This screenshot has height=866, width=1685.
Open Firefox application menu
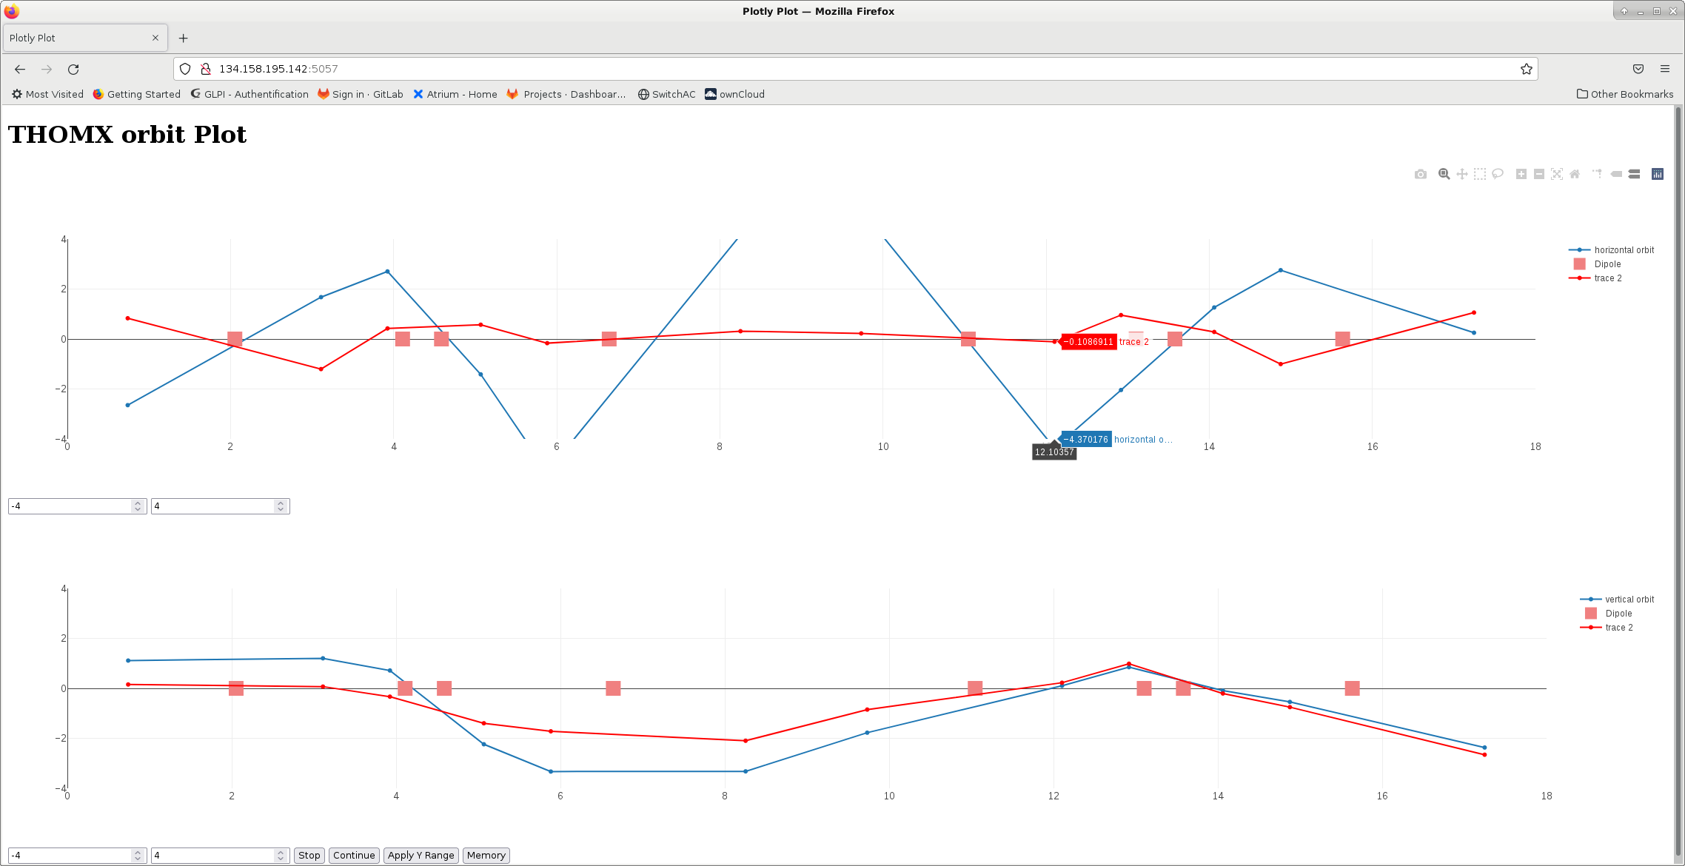click(1665, 69)
